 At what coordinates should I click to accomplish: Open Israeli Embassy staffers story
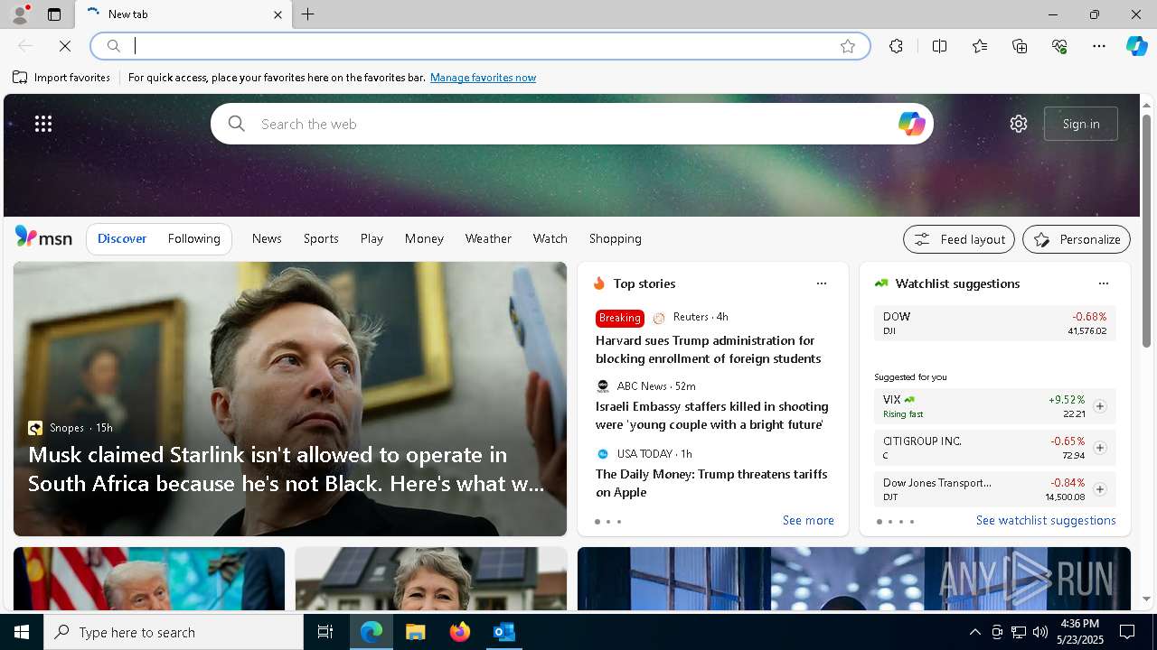pos(711,415)
